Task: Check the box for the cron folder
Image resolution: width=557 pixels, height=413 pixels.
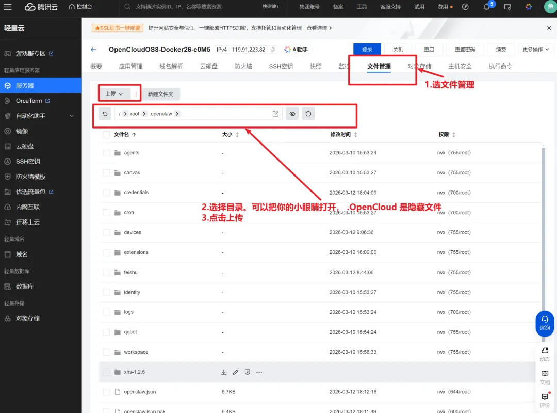Action: click(106, 212)
